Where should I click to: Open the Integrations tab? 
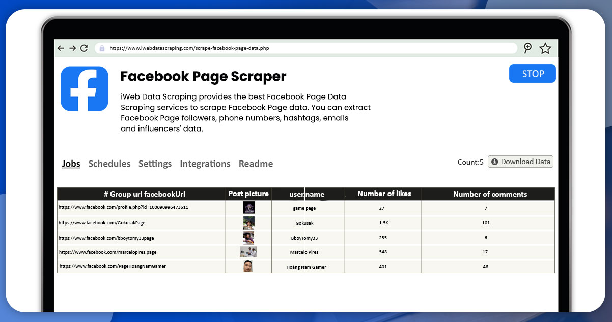pos(205,164)
